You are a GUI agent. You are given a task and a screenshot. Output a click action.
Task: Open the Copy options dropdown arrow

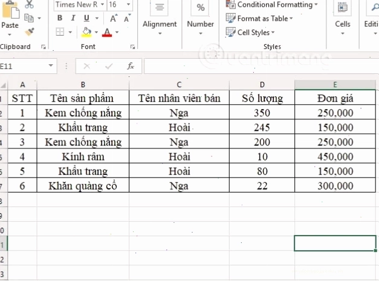pyautogui.click(x=39, y=18)
